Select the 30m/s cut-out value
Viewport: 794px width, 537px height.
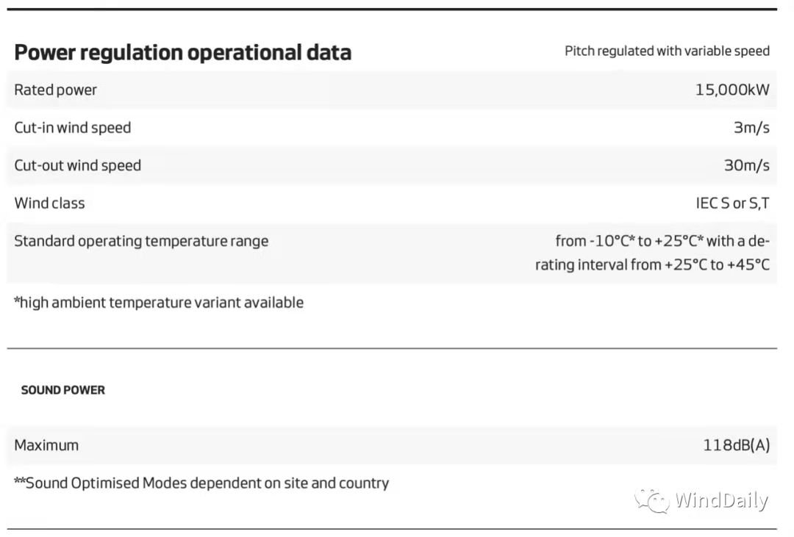(746, 165)
